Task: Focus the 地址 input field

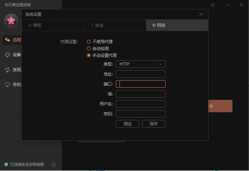Action: 141,74
